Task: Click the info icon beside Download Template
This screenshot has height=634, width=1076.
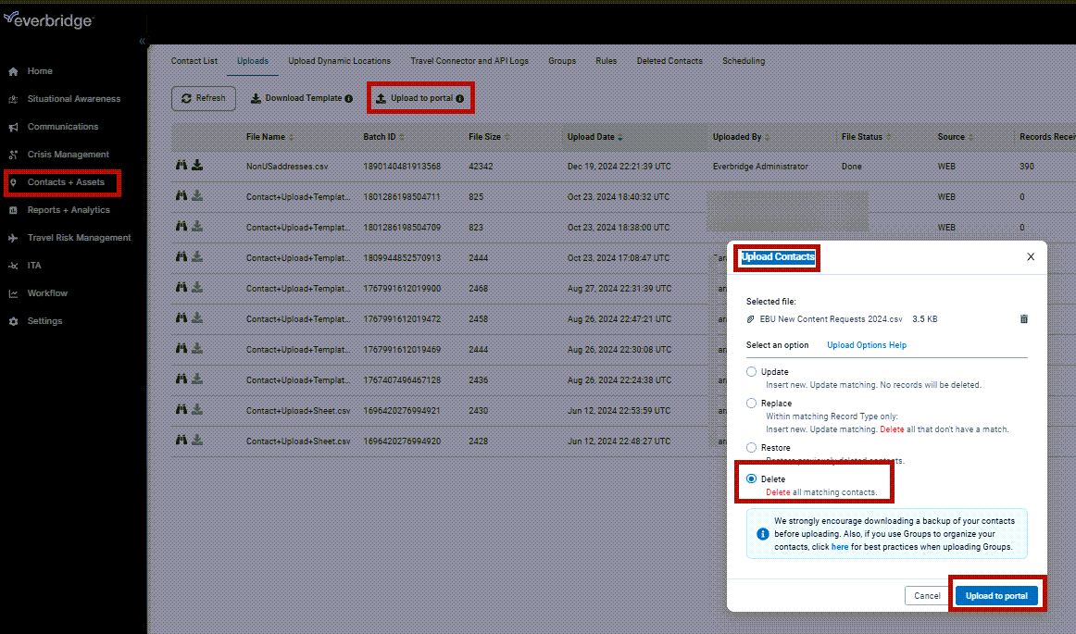Action: tap(348, 99)
